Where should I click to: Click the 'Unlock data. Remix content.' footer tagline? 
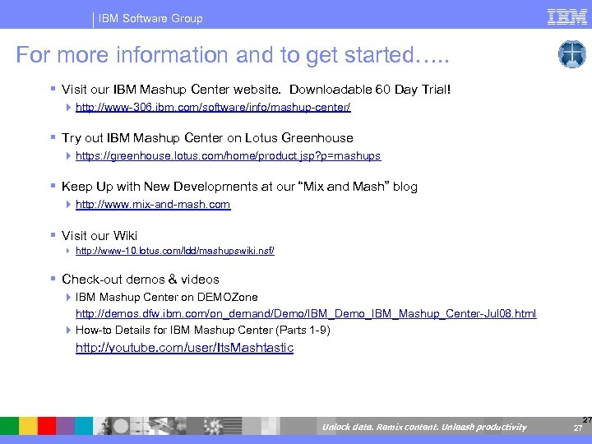[x=424, y=427]
